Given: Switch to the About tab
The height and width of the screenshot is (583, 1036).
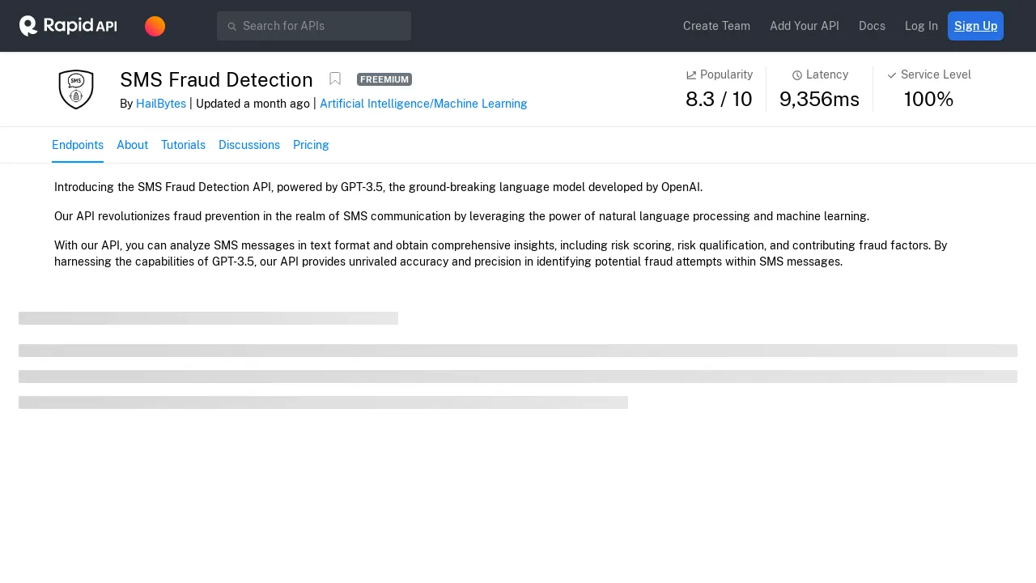Looking at the screenshot, I should coord(132,145).
